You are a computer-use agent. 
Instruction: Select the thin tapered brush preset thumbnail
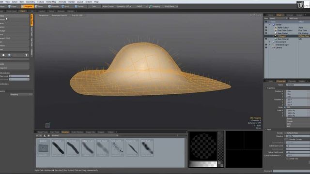coord(132,148)
